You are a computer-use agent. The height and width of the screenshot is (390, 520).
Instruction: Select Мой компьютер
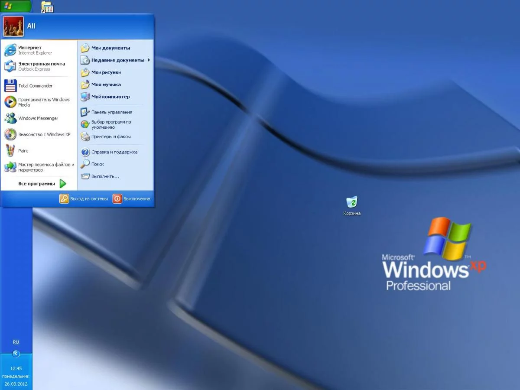click(115, 97)
